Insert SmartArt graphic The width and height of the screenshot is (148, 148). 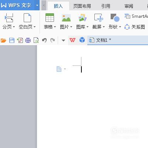point(136,16)
